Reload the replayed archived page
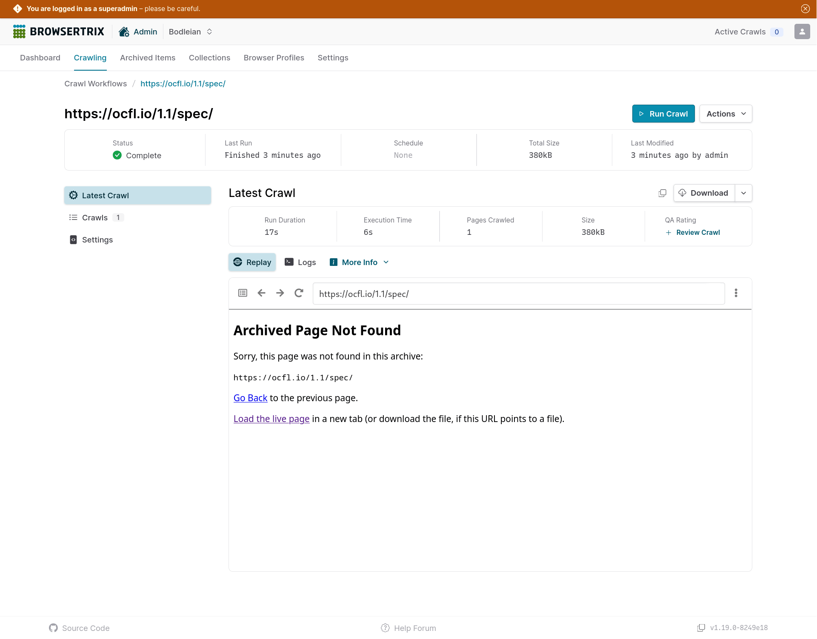 click(299, 293)
